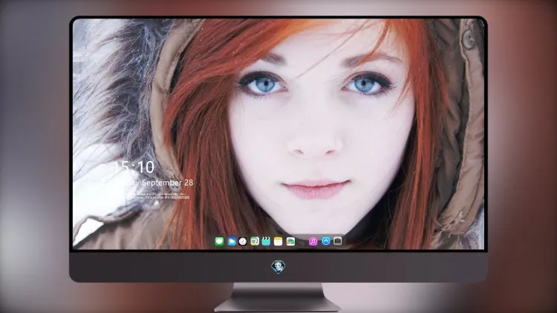Open the pink iTunes music icon
The width and height of the screenshot is (557, 313).
coord(313,242)
